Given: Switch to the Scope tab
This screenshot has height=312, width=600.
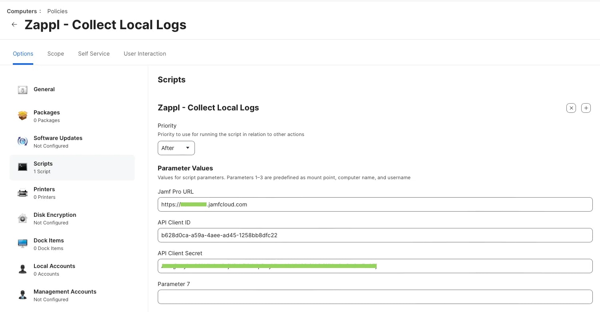Looking at the screenshot, I should [x=56, y=54].
